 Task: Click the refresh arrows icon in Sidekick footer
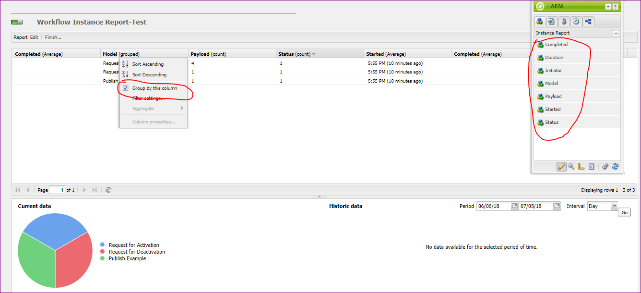coord(615,167)
